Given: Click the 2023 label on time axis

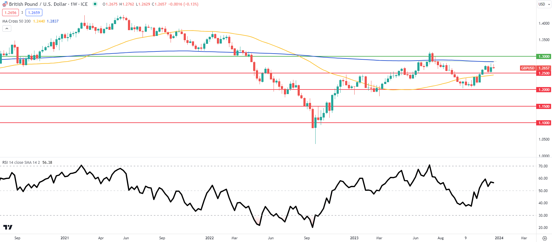Looking at the screenshot, I should coord(354,238).
